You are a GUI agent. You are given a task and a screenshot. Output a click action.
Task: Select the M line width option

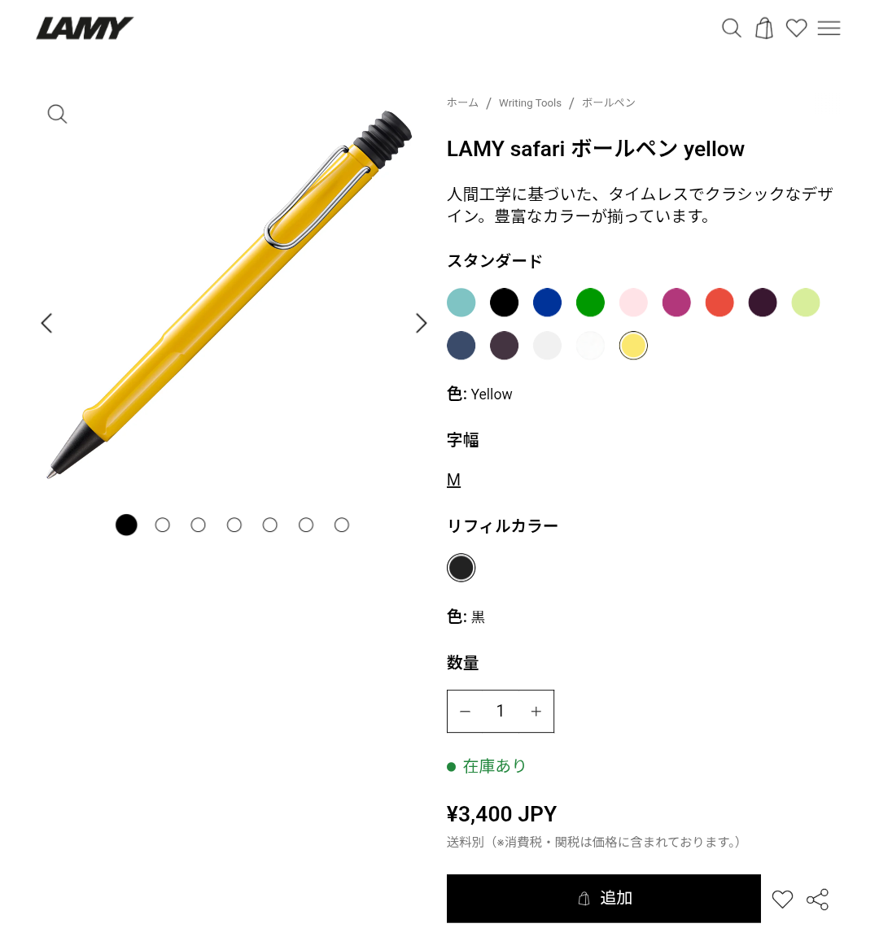453,480
